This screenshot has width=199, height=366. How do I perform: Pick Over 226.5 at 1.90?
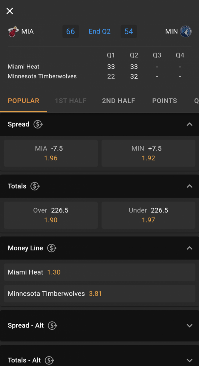tap(51, 215)
